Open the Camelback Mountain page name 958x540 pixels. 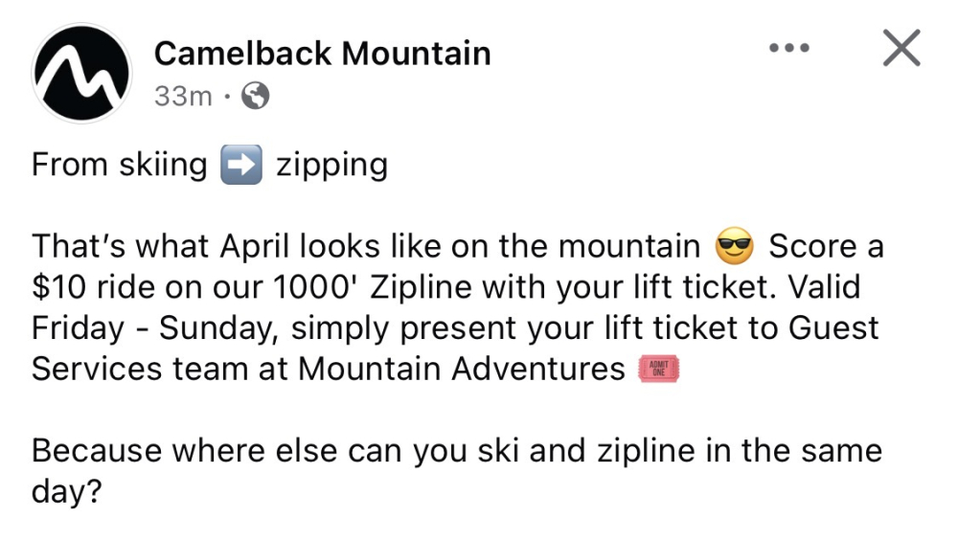tap(322, 54)
